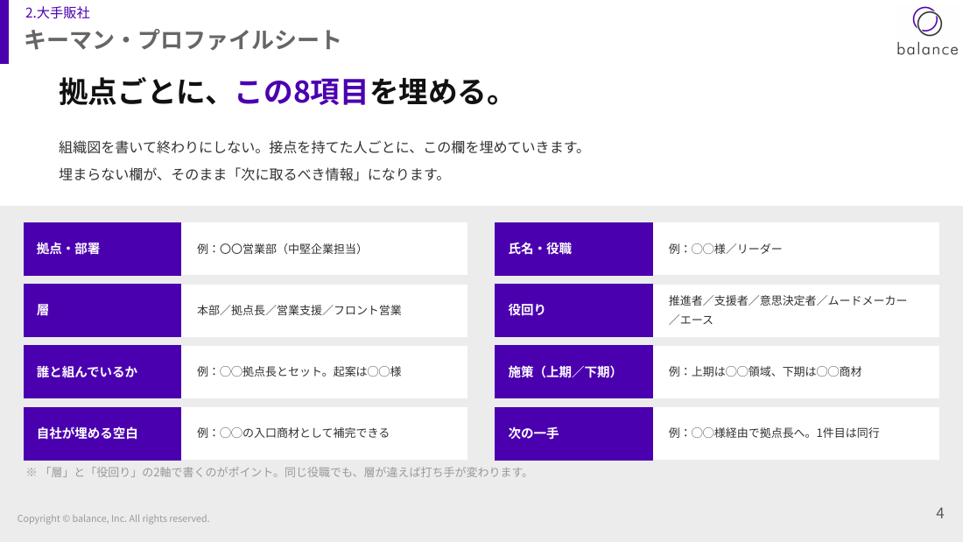
Task: Click 推進者/支援者/意思決定者 role list text
Action: pos(787,310)
